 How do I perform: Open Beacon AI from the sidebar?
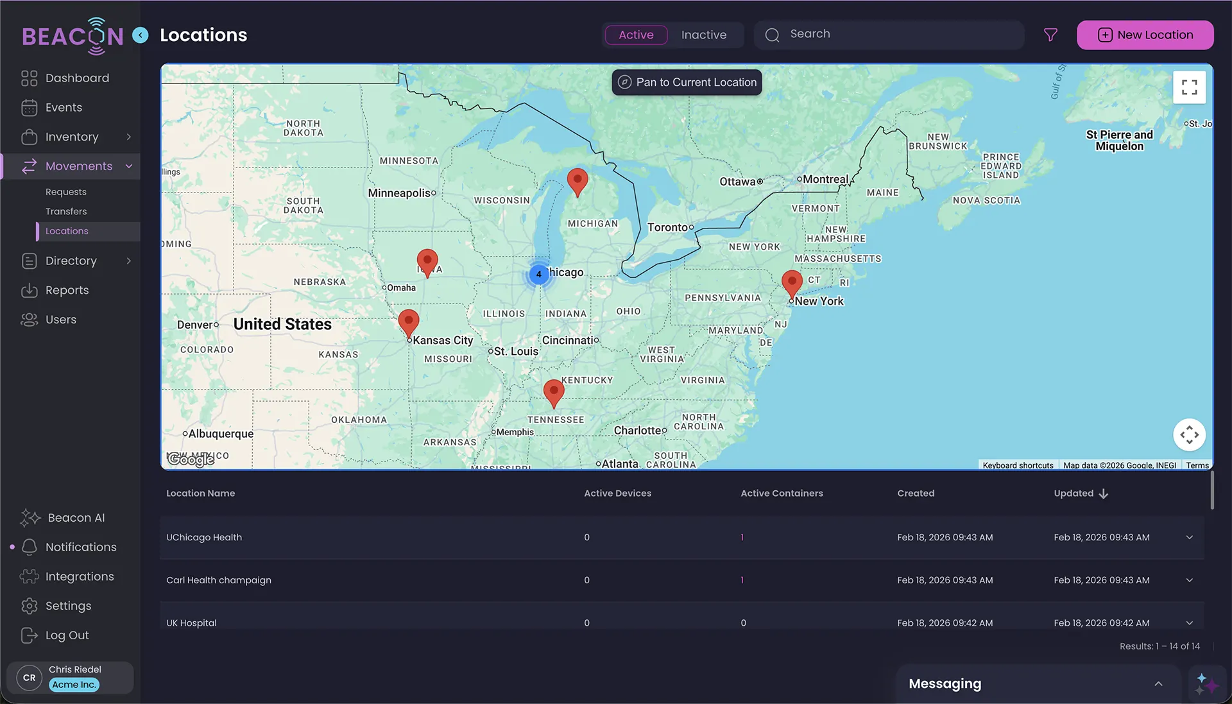[x=76, y=517]
